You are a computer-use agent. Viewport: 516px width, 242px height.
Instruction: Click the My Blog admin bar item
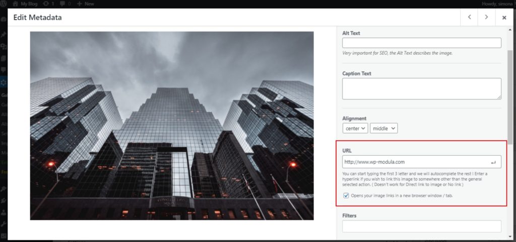30,4
